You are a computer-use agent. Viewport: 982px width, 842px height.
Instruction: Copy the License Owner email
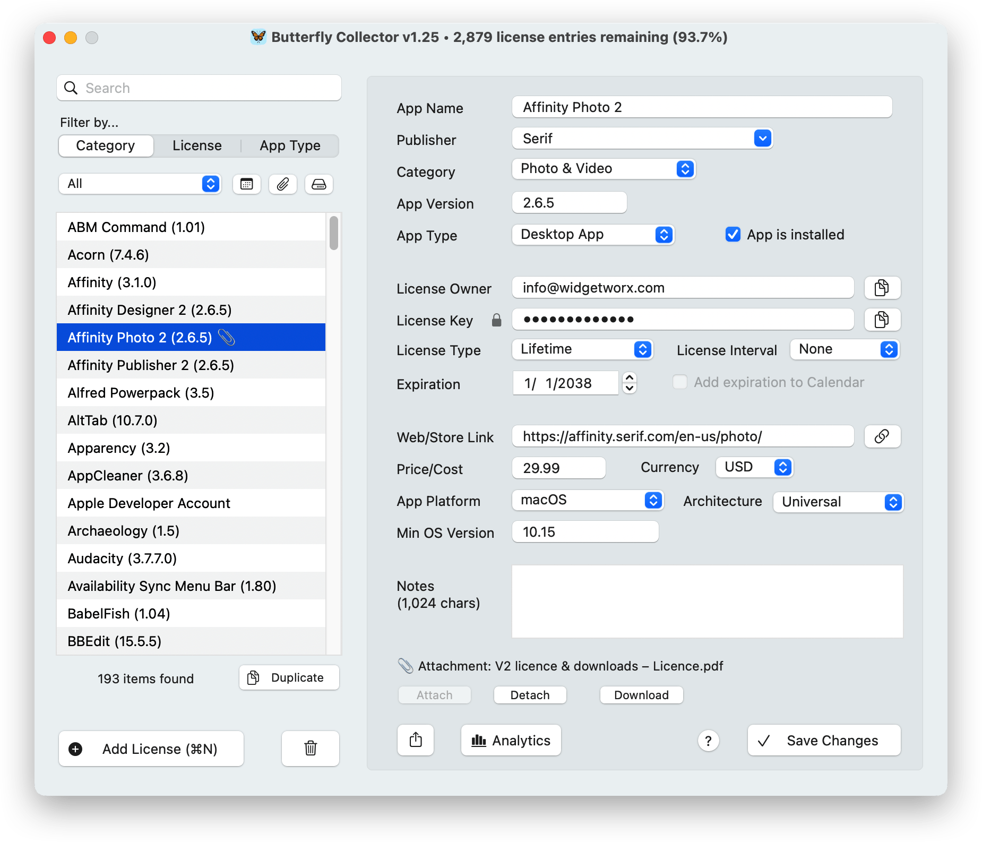pos(882,288)
